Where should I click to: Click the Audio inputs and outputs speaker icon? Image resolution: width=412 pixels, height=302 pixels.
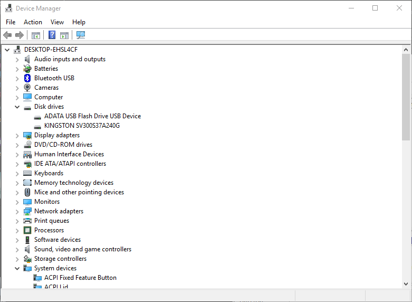pyautogui.click(x=27, y=59)
